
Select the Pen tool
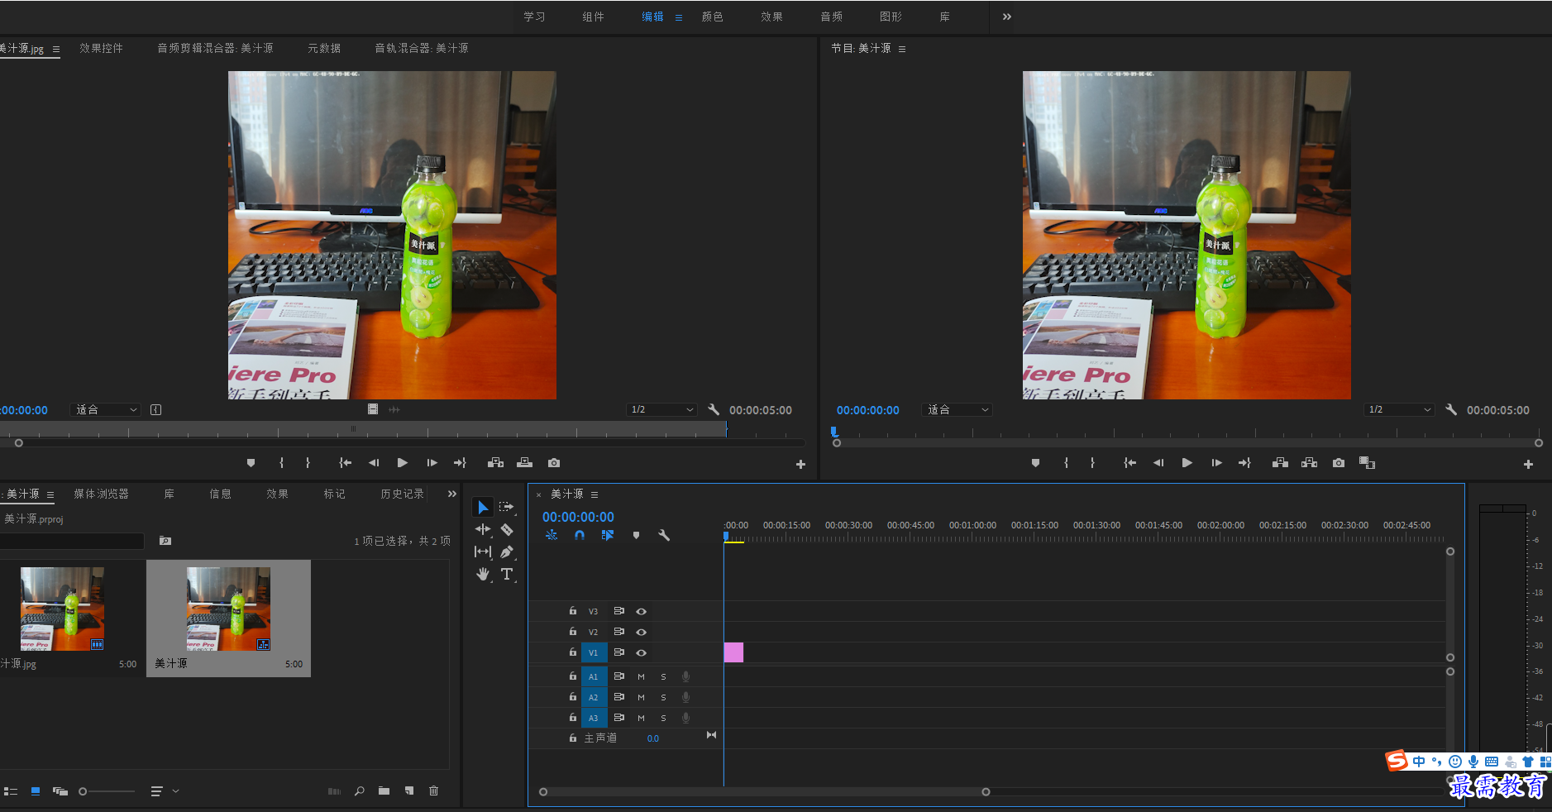507,552
